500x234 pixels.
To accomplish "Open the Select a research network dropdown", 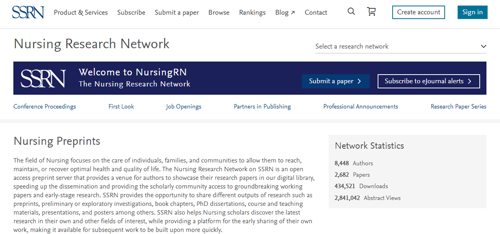I will 401,46.
